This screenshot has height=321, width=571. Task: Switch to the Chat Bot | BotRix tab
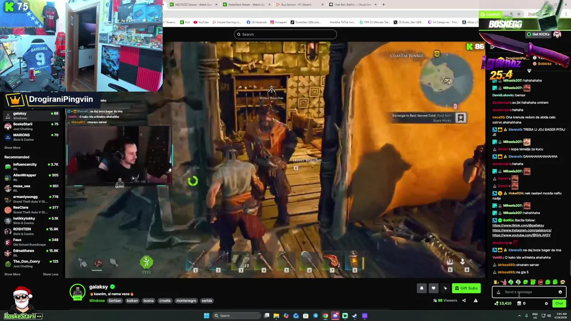click(352, 4)
